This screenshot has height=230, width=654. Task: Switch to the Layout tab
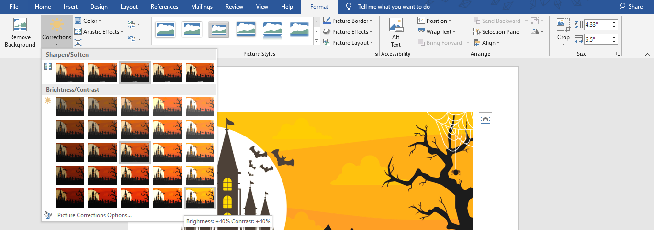click(x=129, y=7)
